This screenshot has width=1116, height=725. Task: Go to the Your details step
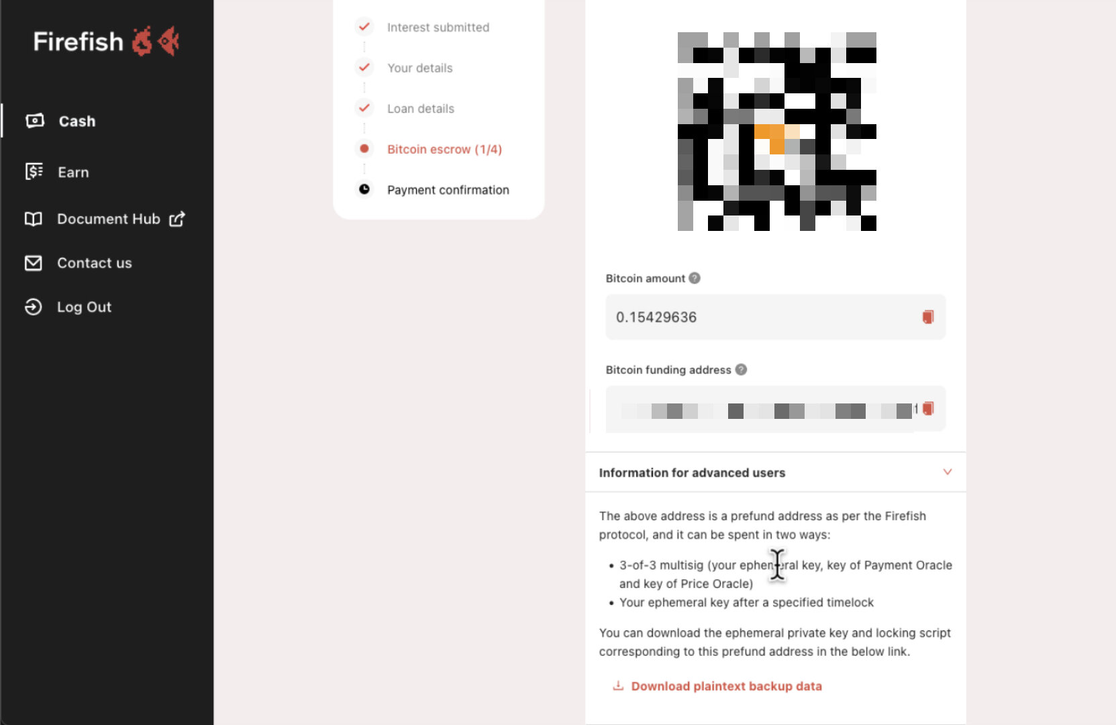click(420, 68)
